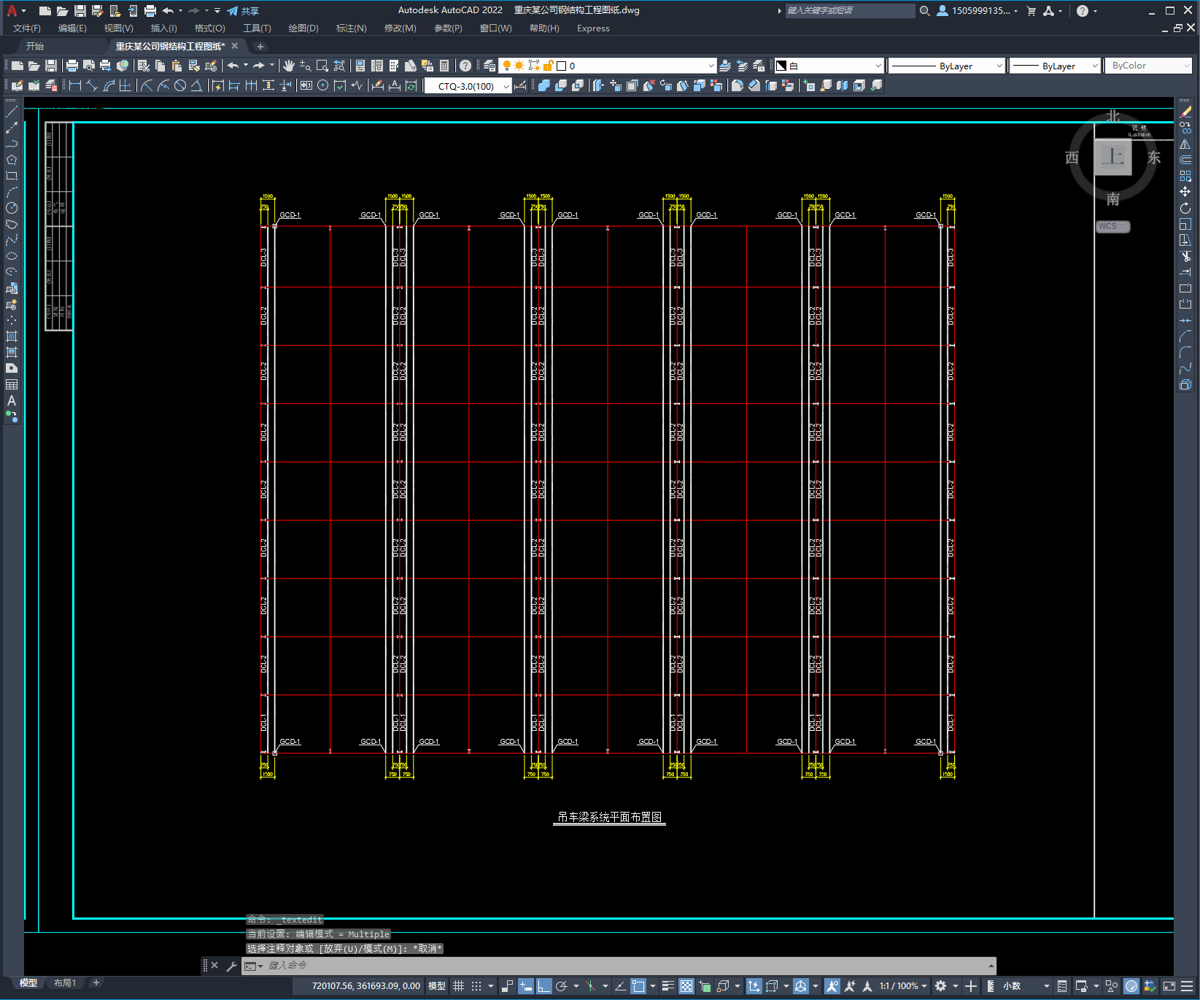Click the Layer Properties manager icon
This screenshot has width=1200, height=1000.
[x=489, y=66]
